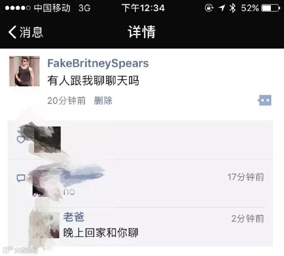Image resolution: width=284 pixels, height=256 pixels.
Task: Go back to 消息 messages
Action: coord(26,32)
